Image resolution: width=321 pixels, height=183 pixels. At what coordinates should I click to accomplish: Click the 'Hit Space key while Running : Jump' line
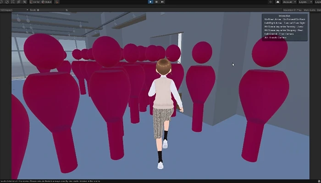(x=284, y=27)
